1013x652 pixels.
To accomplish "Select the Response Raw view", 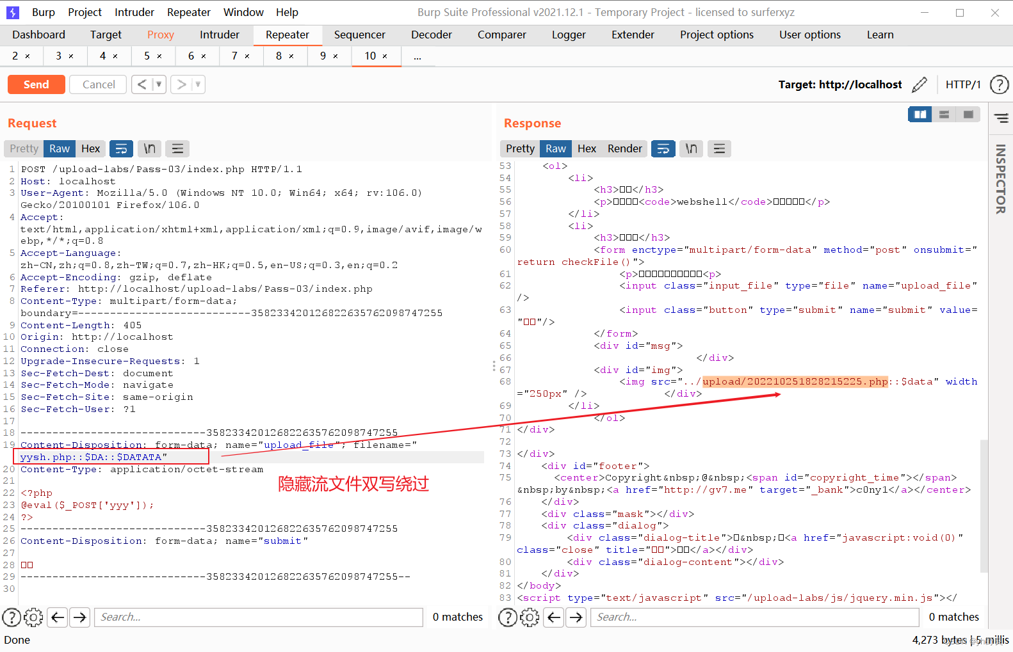I will [556, 148].
